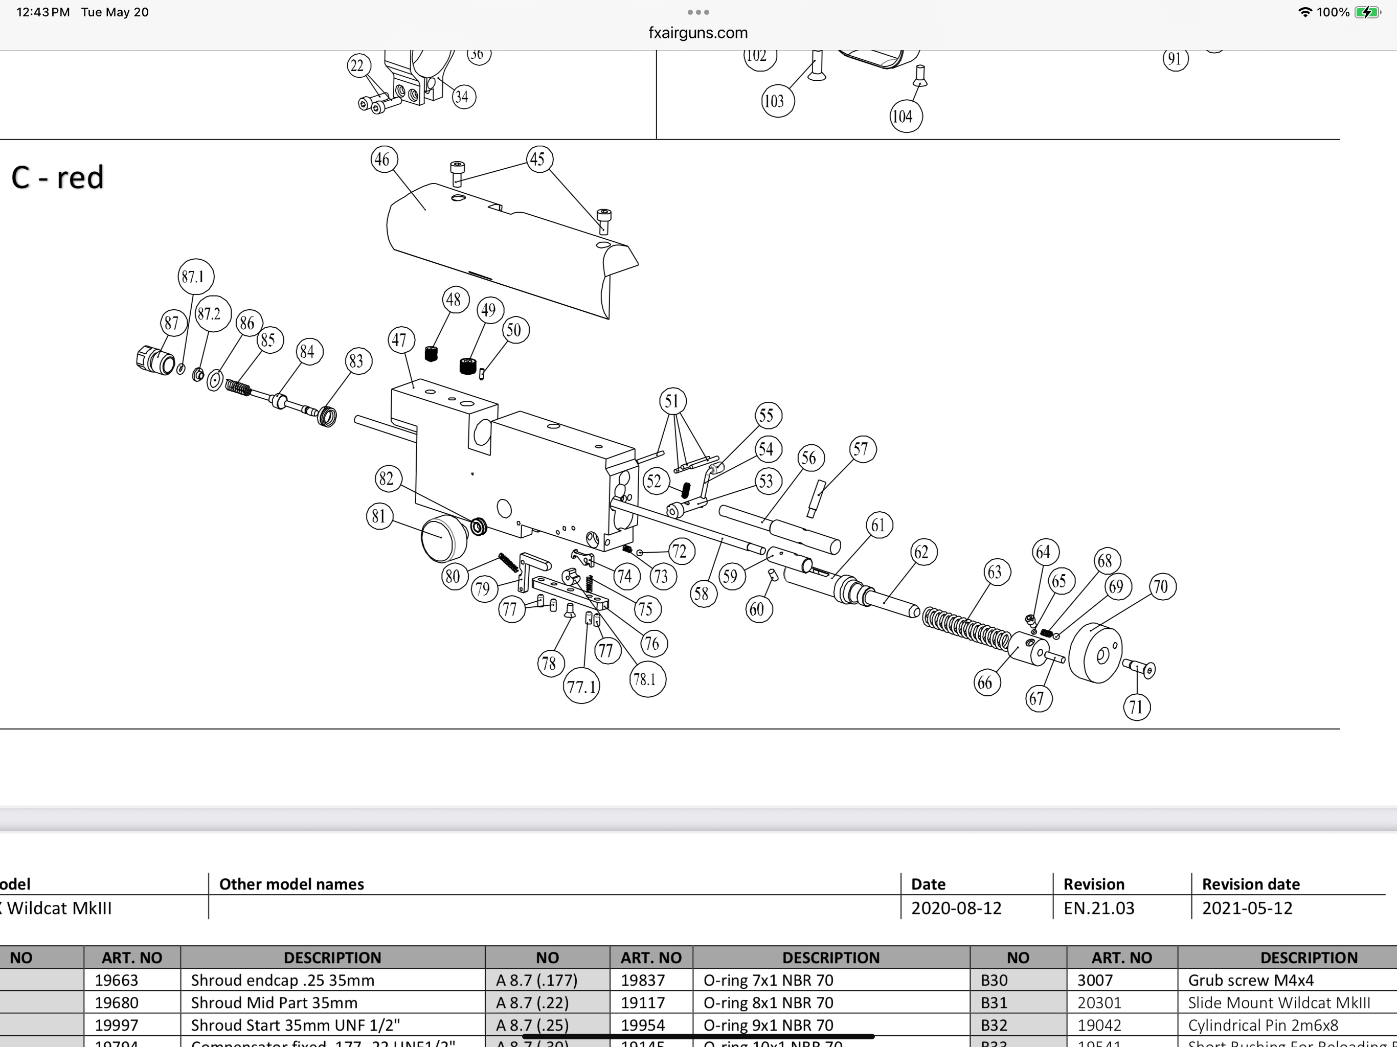This screenshot has width=1397, height=1047.
Task: Tap the 12:43 PM clock
Action: [x=43, y=12]
